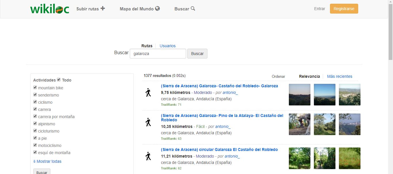Toggle the senderismo checkbox

click(35, 95)
